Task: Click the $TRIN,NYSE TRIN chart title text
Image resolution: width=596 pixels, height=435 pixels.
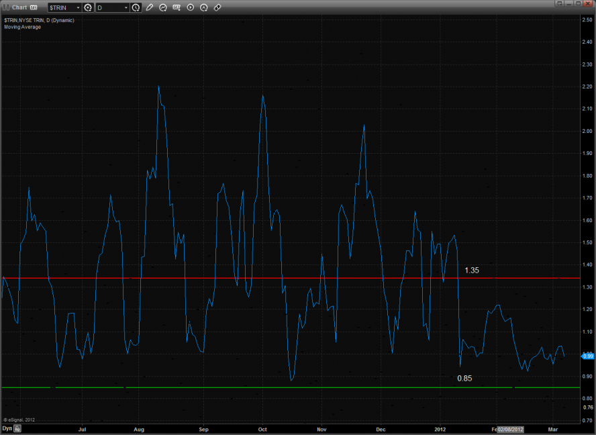Action: [x=39, y=20]
